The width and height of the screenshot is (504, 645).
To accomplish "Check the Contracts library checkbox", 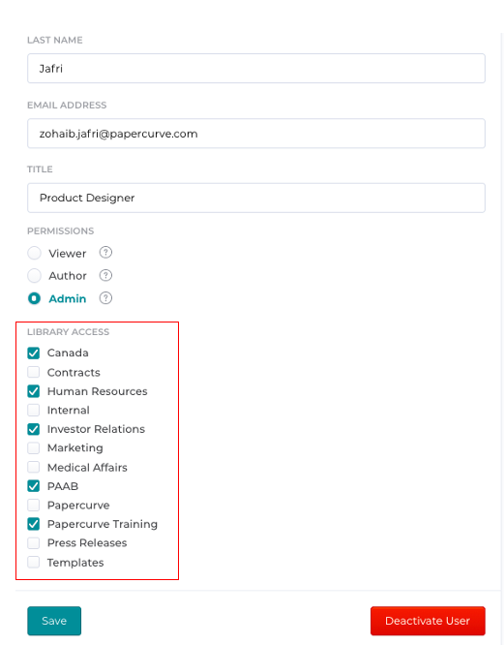I will (x=34, y=372).
